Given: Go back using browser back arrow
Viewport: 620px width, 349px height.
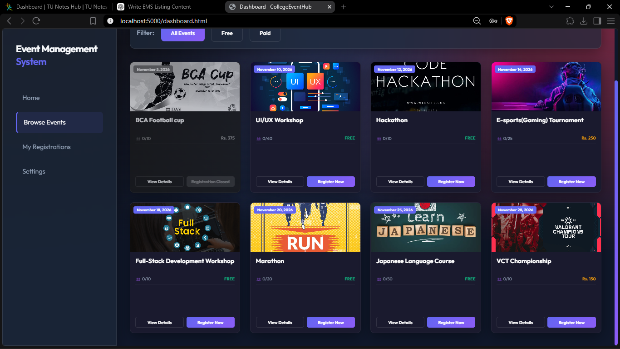Looking at the screenshot, I should click(9, 21).
